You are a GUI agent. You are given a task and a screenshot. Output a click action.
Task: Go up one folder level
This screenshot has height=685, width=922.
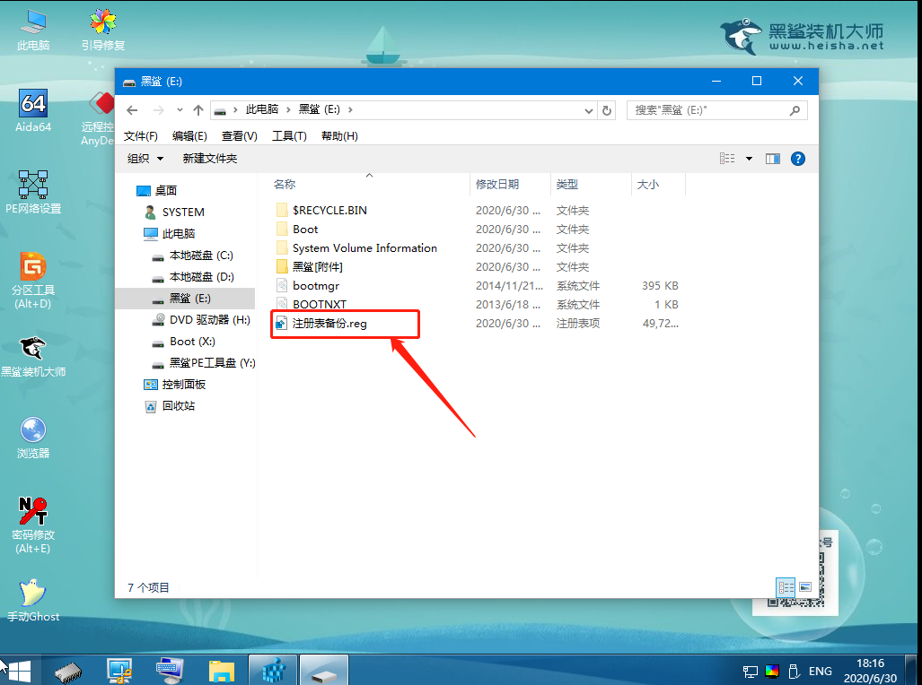click(x=198, y=110)
